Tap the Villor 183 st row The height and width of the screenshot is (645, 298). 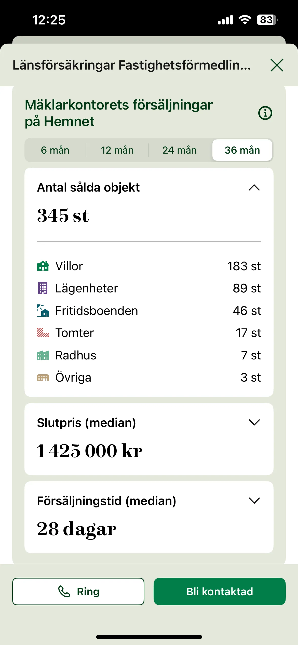[149, 266]
